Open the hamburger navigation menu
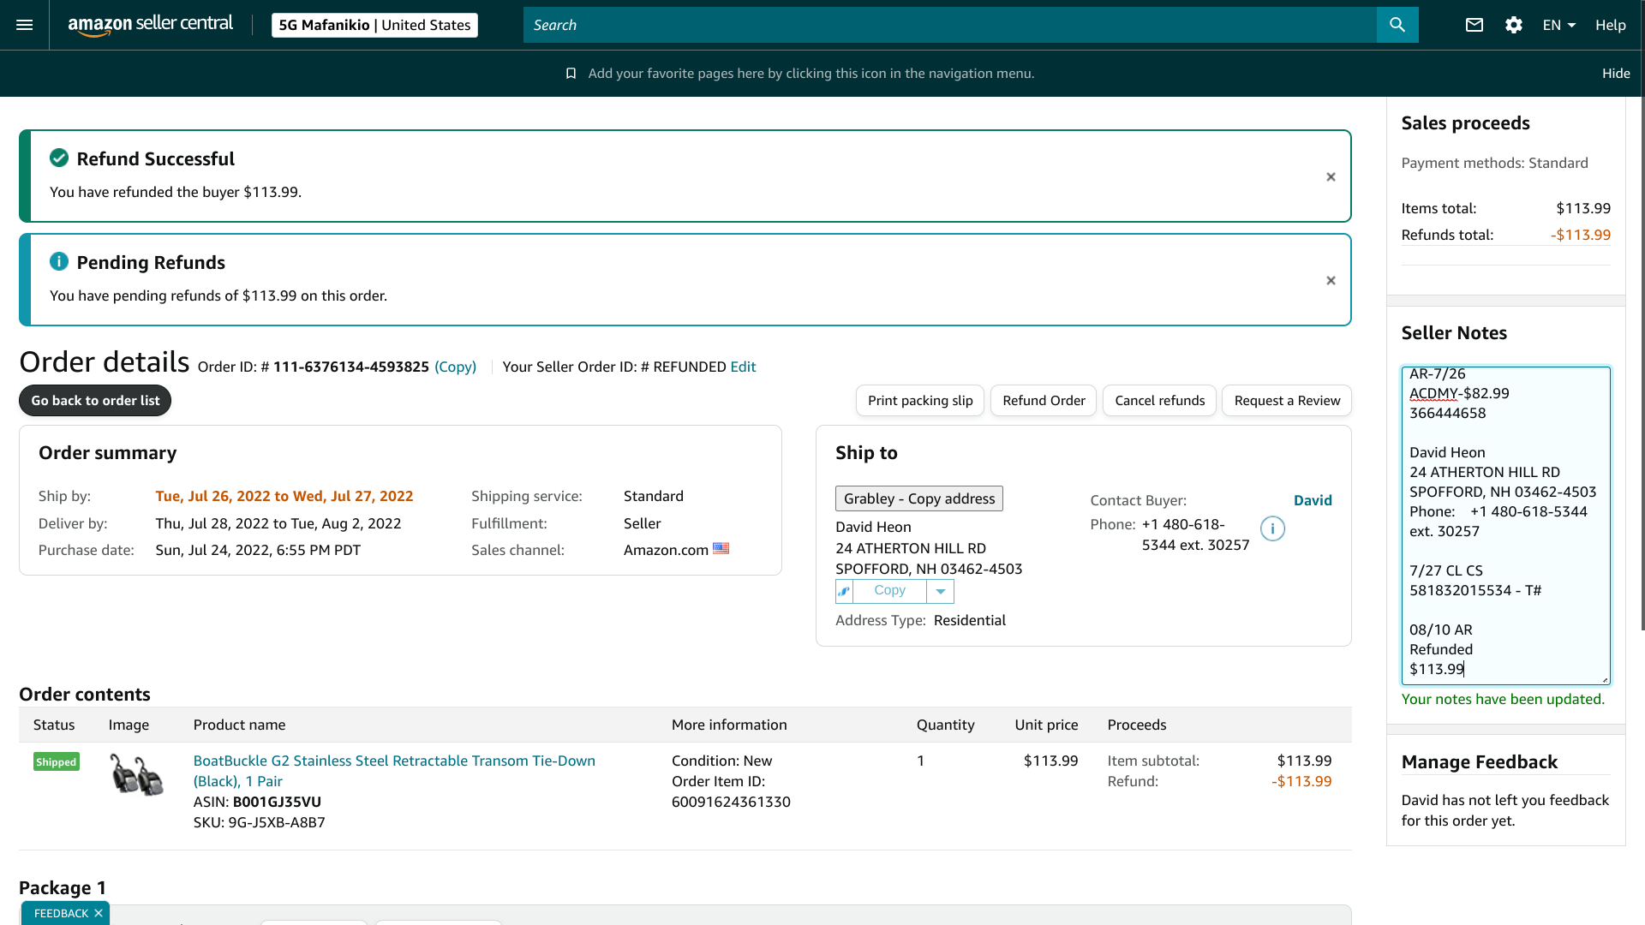 pyautogui.click(x=25, y=25)
